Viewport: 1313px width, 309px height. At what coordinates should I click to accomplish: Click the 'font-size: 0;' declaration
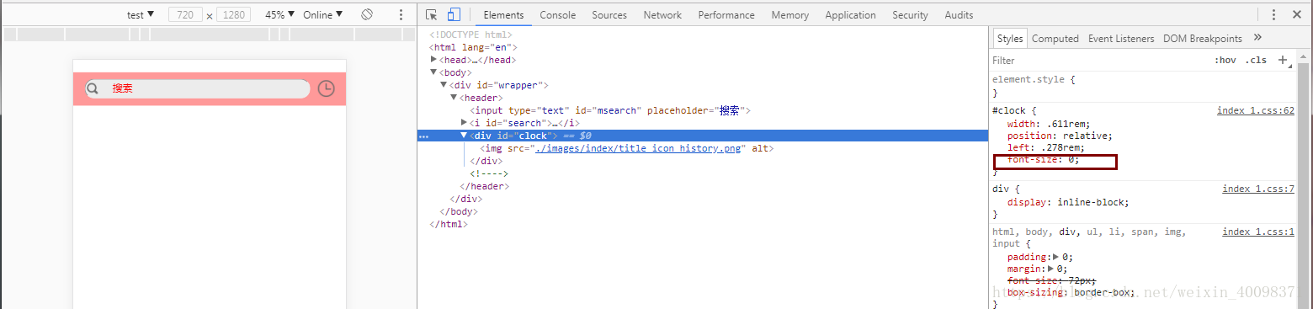click(x=1043, y=160)
